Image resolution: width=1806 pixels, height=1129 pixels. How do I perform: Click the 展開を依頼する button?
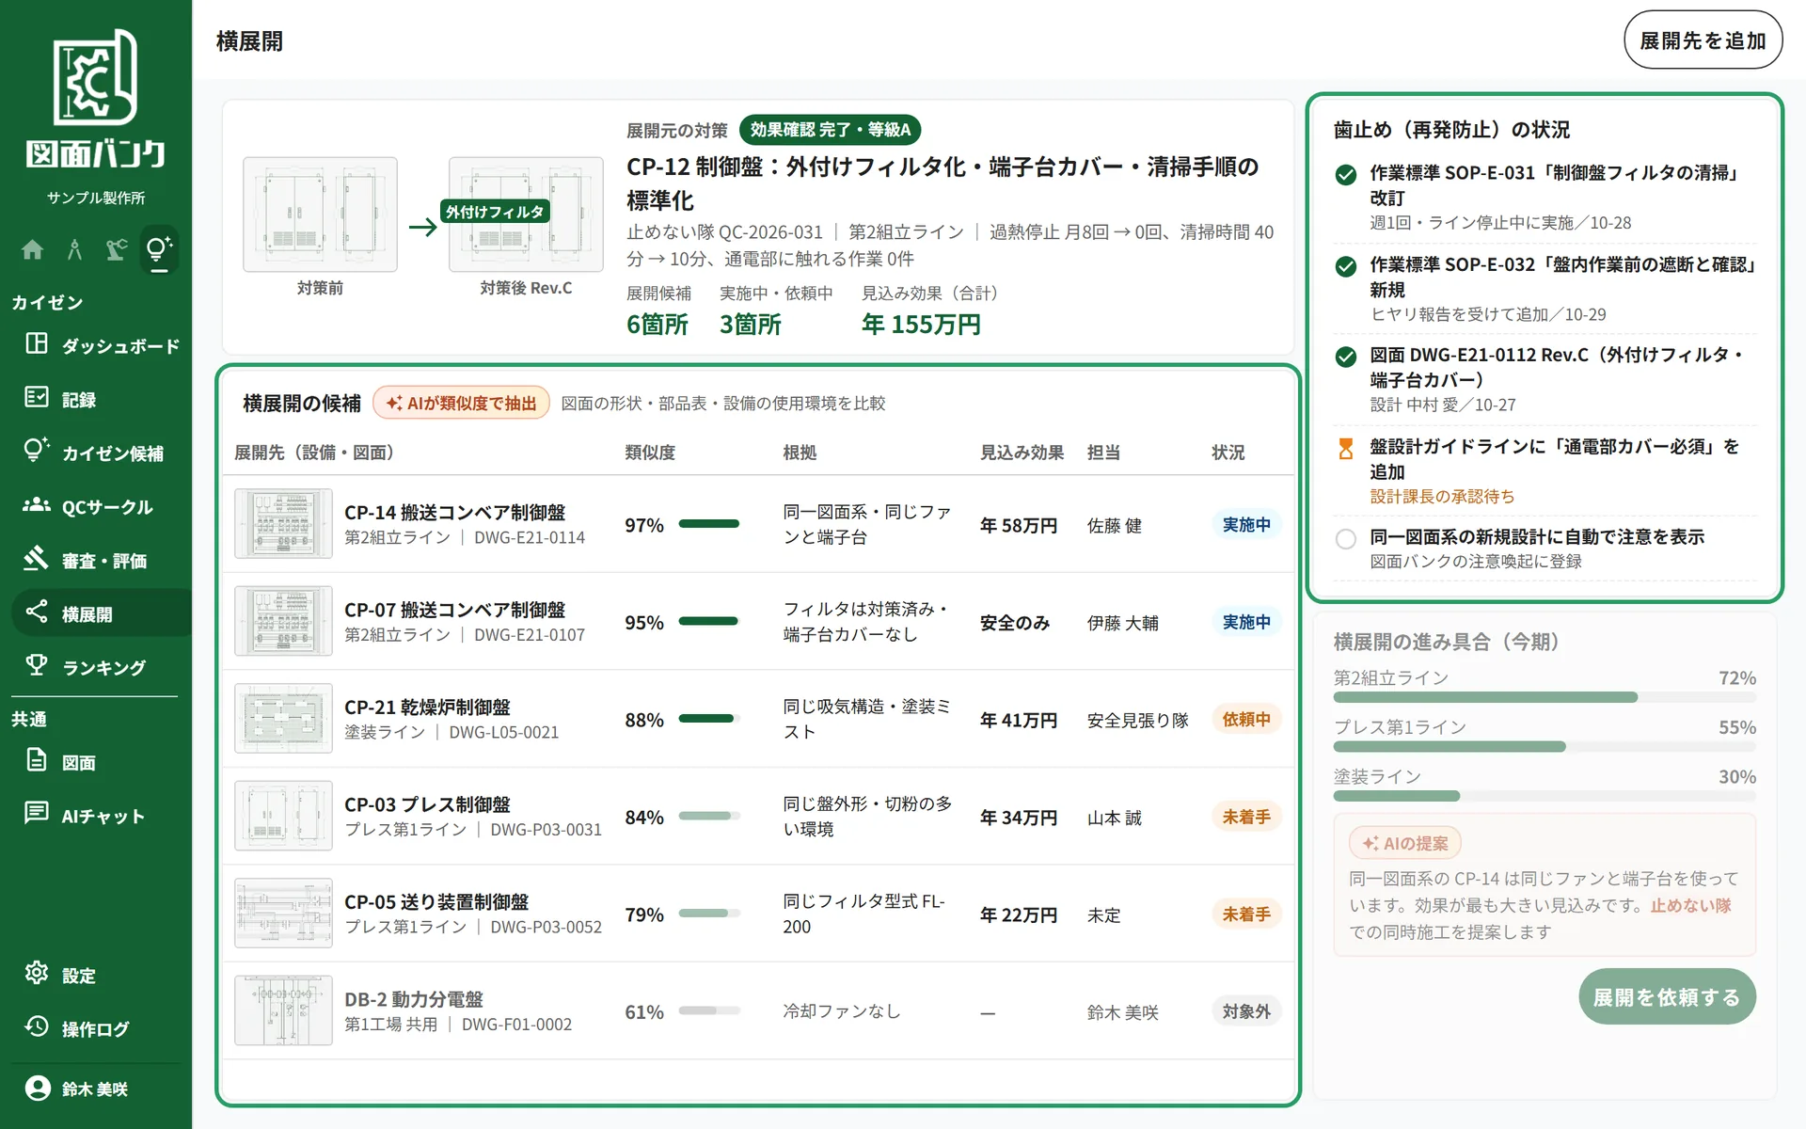1667,997
